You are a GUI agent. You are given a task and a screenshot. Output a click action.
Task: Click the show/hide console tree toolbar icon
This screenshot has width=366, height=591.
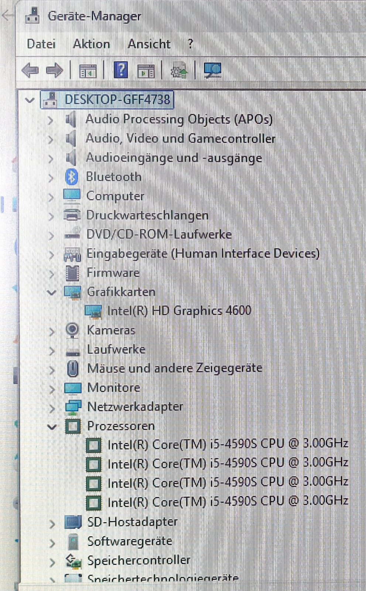(x=88, y=70)
